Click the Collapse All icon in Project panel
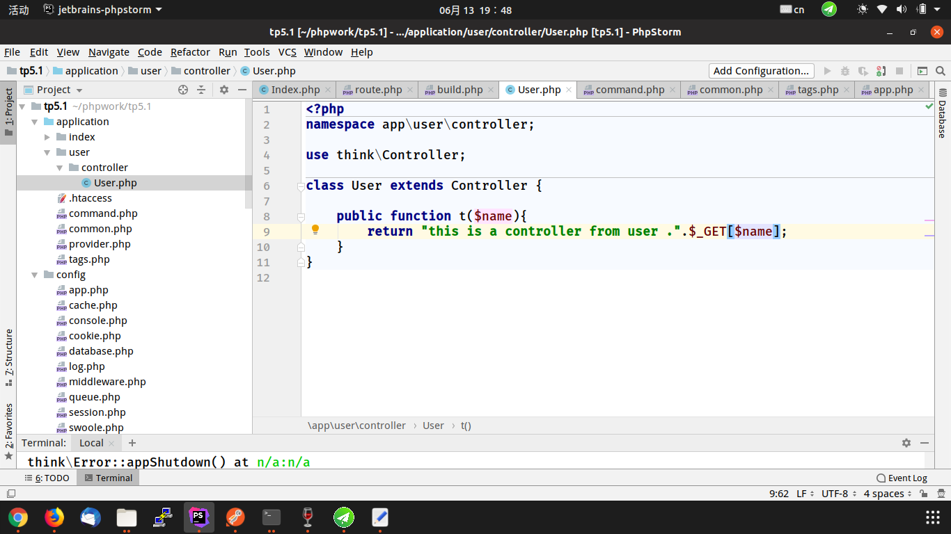Image resolution: width=951 pixels, height=534 pixels. (x=201, y=90)
